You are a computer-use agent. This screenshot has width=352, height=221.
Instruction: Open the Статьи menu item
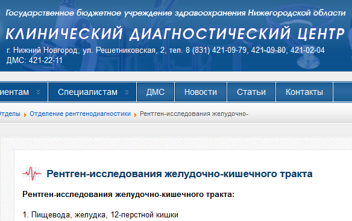(251, 92)
